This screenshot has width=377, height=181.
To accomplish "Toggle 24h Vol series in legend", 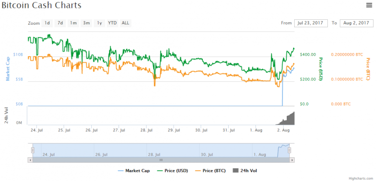I will pyautogui.click(x=245, y=171).
